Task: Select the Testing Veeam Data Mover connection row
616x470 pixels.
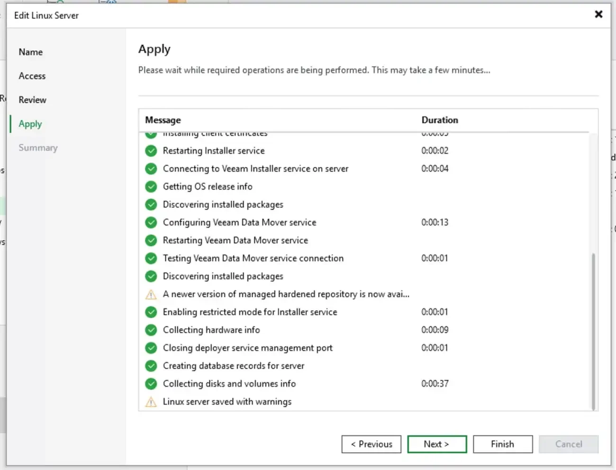Action: pos(253,258)
